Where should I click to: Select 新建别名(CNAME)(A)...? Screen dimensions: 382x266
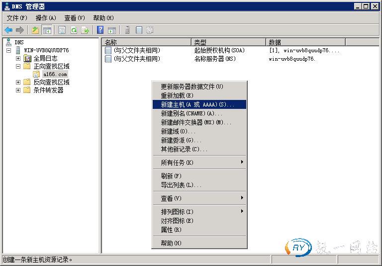(199, 113)
